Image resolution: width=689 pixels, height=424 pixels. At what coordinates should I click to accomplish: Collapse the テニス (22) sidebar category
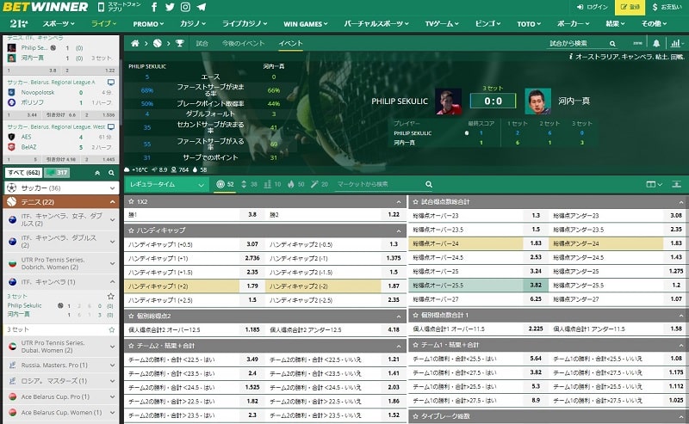click(x=61, y=202)
